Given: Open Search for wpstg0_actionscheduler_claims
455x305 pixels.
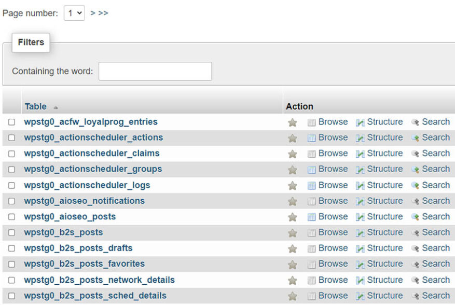Looking at the screenshot, I should 435,153.
